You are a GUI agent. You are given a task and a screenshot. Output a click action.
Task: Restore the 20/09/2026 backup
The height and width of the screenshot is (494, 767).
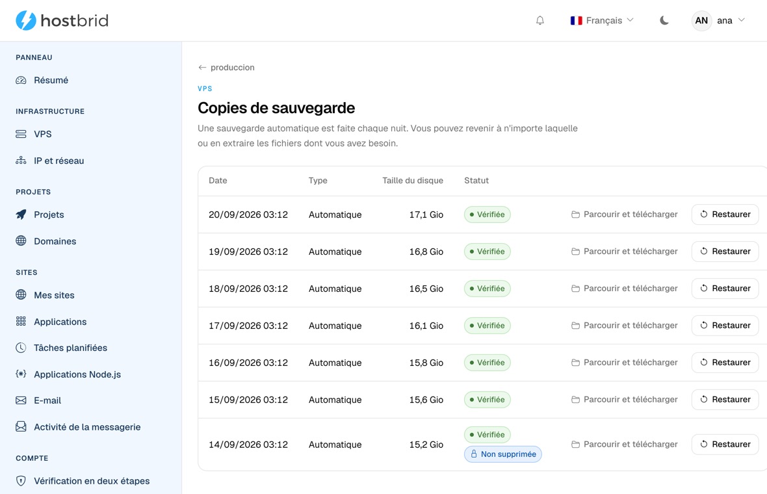coord(725,214)
